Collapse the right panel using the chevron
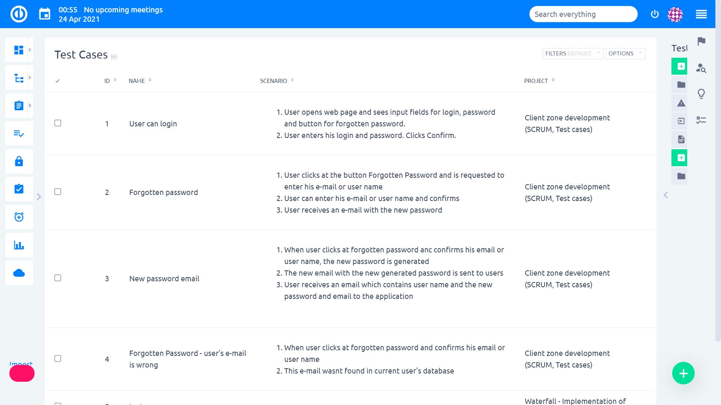This screenshot has width=721, height=405. coord(665,195)
